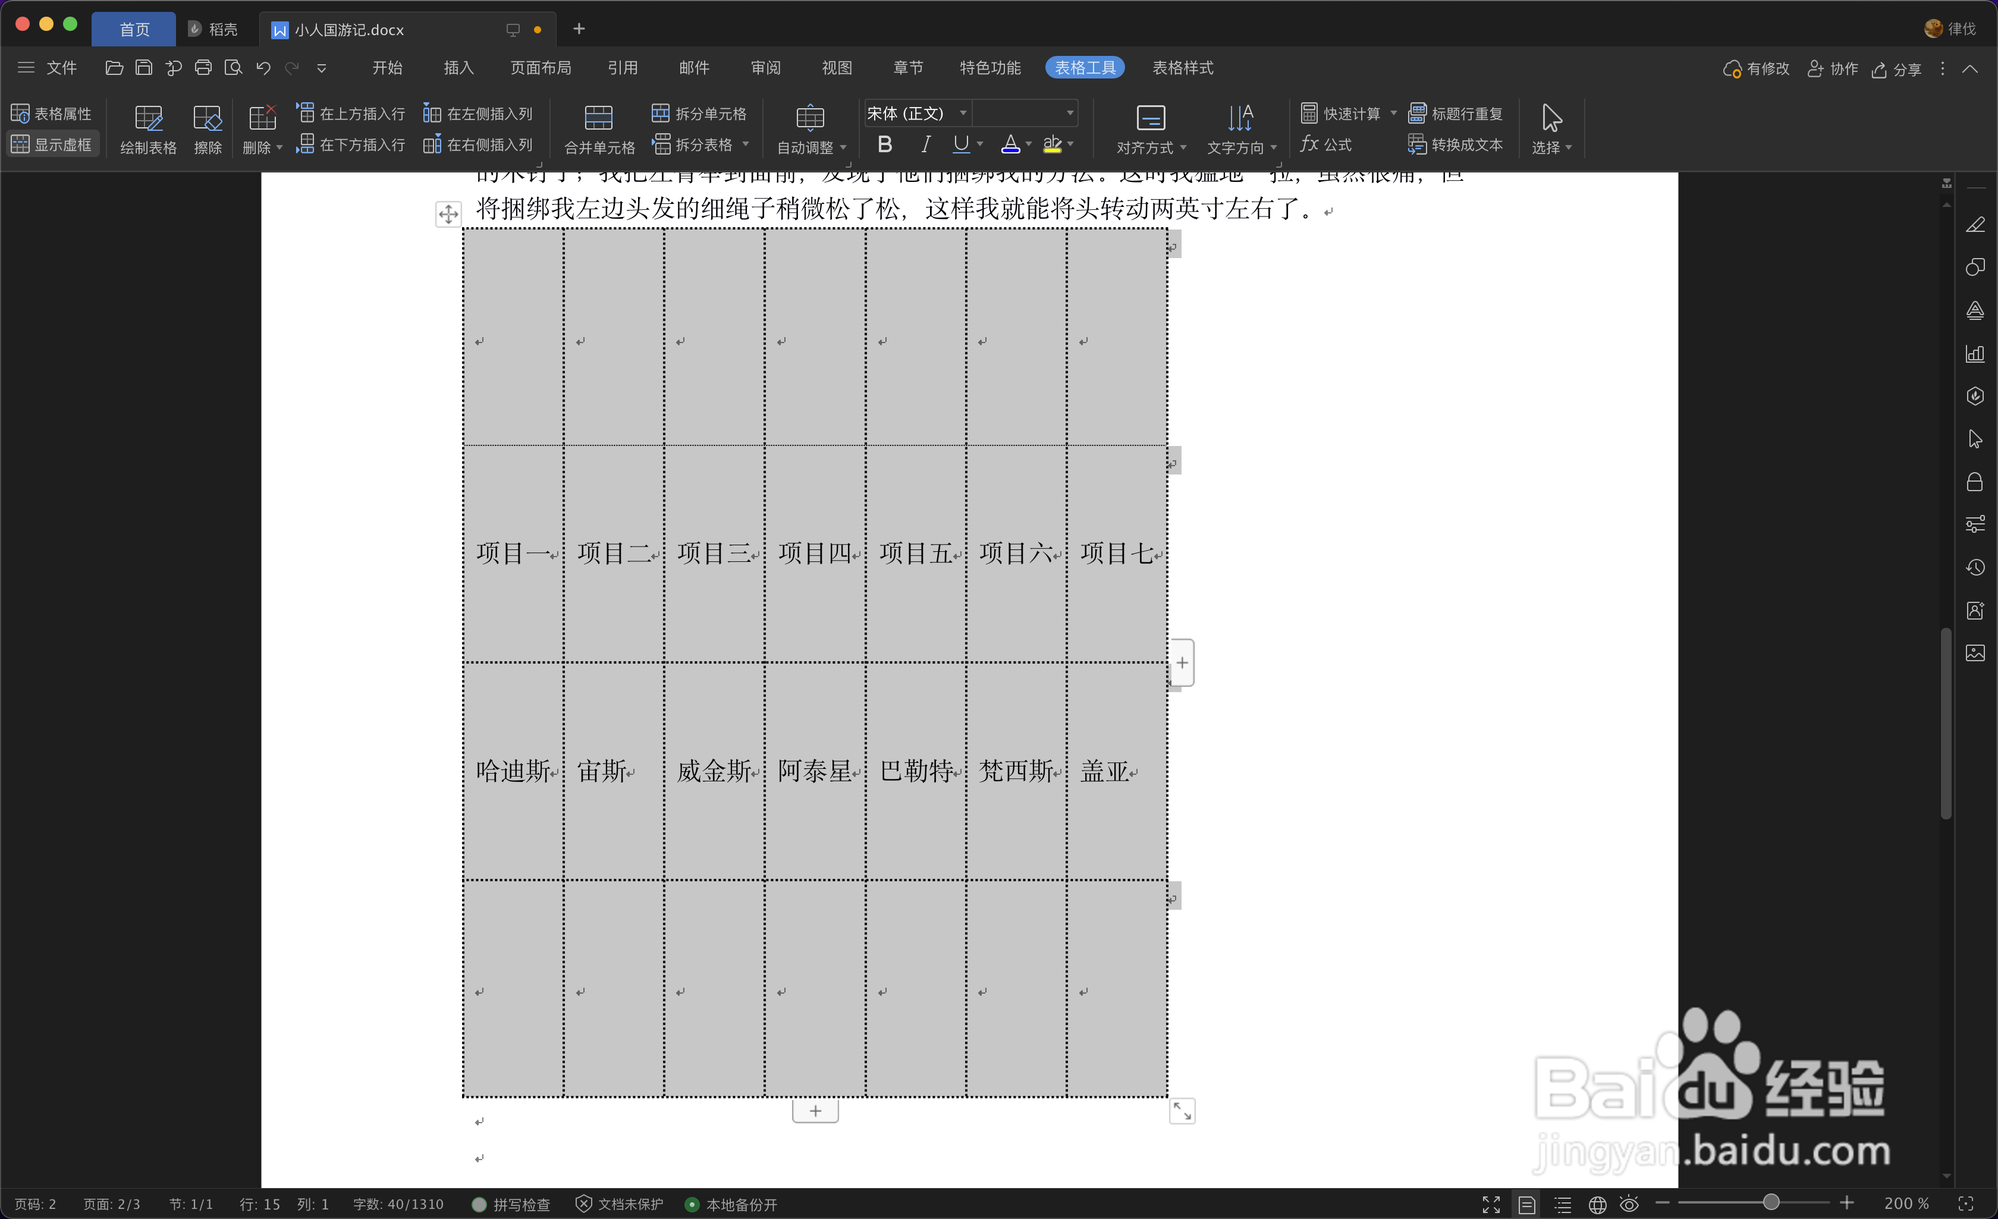Screen dimensions: 1998x1219
Task: Open the AutoFit (自动调整) dropdown
Action: (811, 130)
